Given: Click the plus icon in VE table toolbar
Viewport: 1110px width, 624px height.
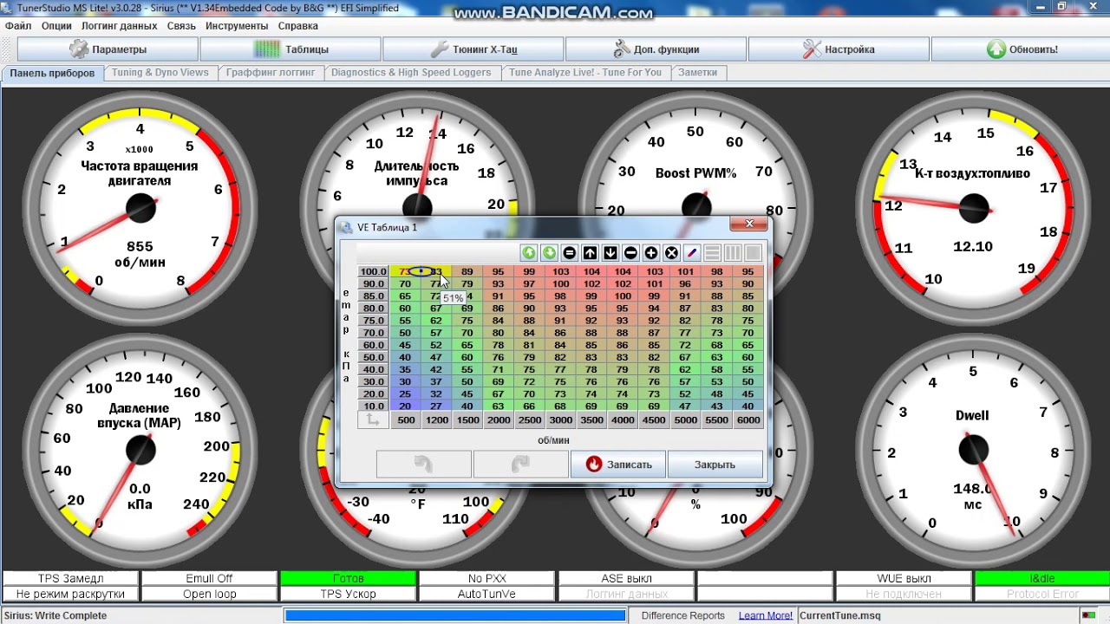Looking at the screenshot, I should pyautogui.click(x=651, y=253).
